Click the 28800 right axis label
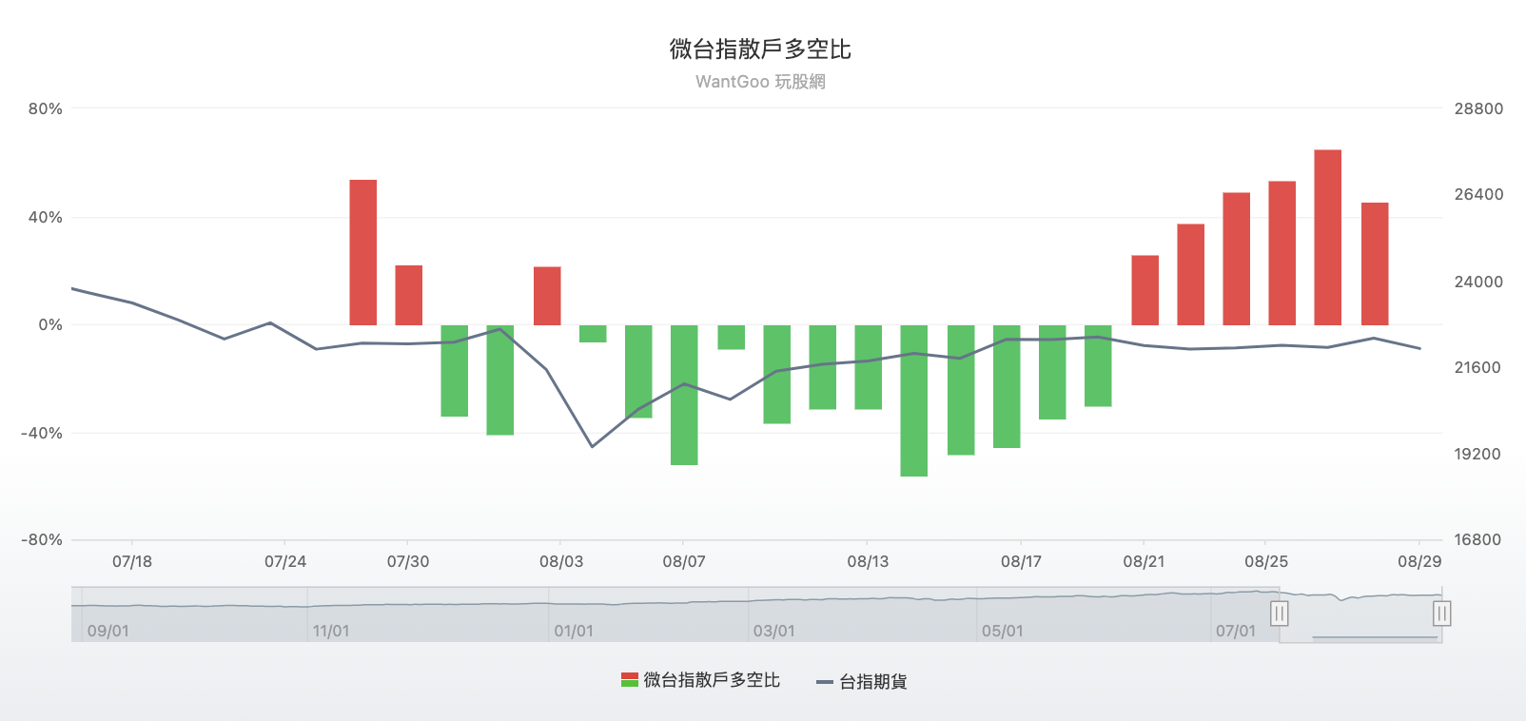The width and height of the screenshot is (1526, 721). [x=1479, y=108]
